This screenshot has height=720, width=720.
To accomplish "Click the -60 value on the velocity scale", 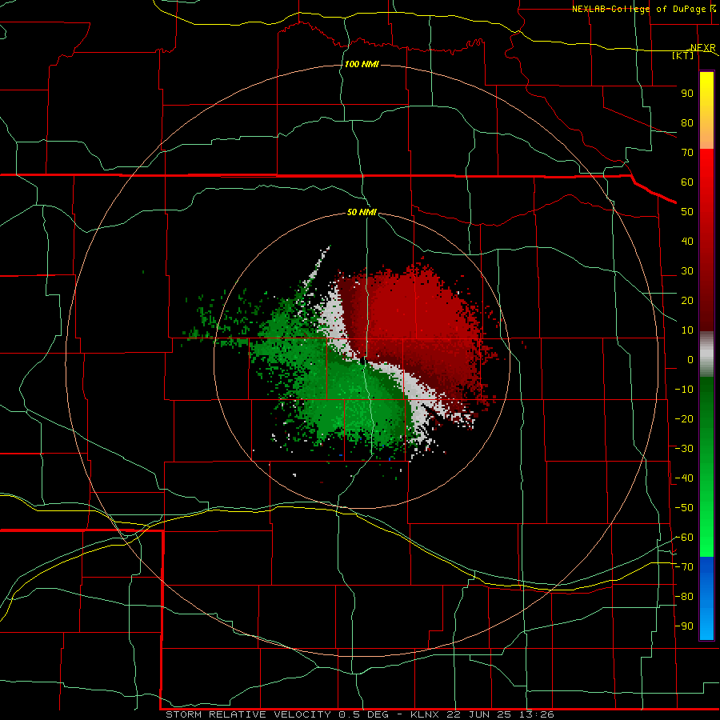I will pos(684,538).
